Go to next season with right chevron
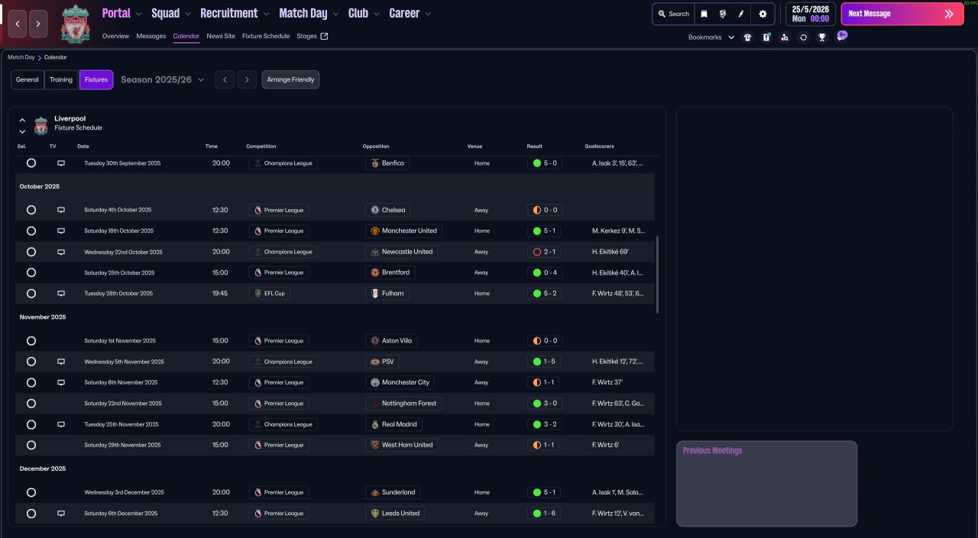Viewport: 978px width, 538px height. click(x=247, y=79)
